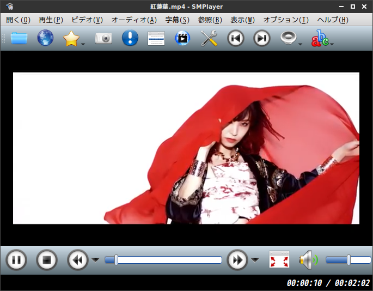The image size is (373, 291).
Task: Click the video playback area
Action: 186,148
